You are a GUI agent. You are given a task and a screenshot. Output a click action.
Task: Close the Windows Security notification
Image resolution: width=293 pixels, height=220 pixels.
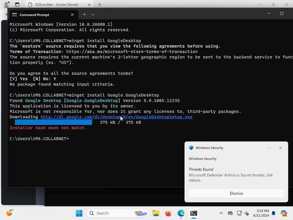click(281, 148)
